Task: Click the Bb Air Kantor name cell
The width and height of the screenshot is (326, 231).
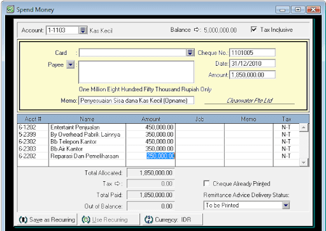Action: (x=87, y=149)
